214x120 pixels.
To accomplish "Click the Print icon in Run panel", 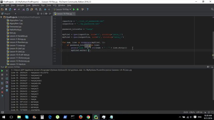I will coord(7,86).
